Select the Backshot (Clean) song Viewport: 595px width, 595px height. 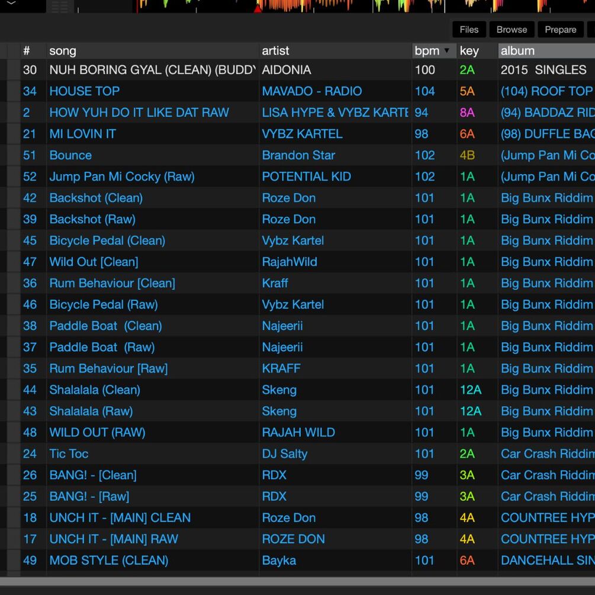tap(96, 198)
